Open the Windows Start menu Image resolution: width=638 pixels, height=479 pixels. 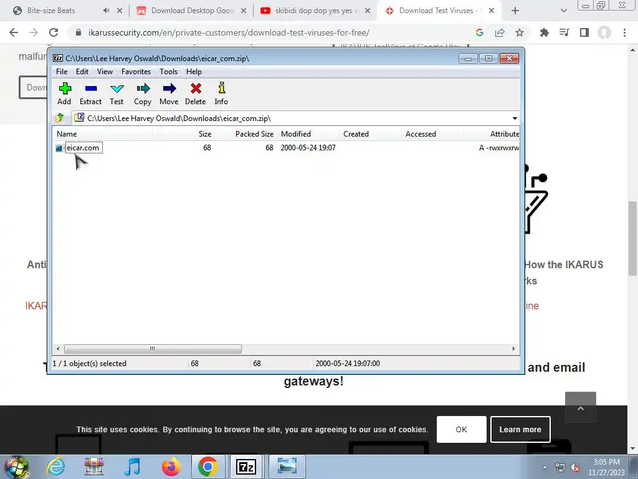click(x=17, y=467)
